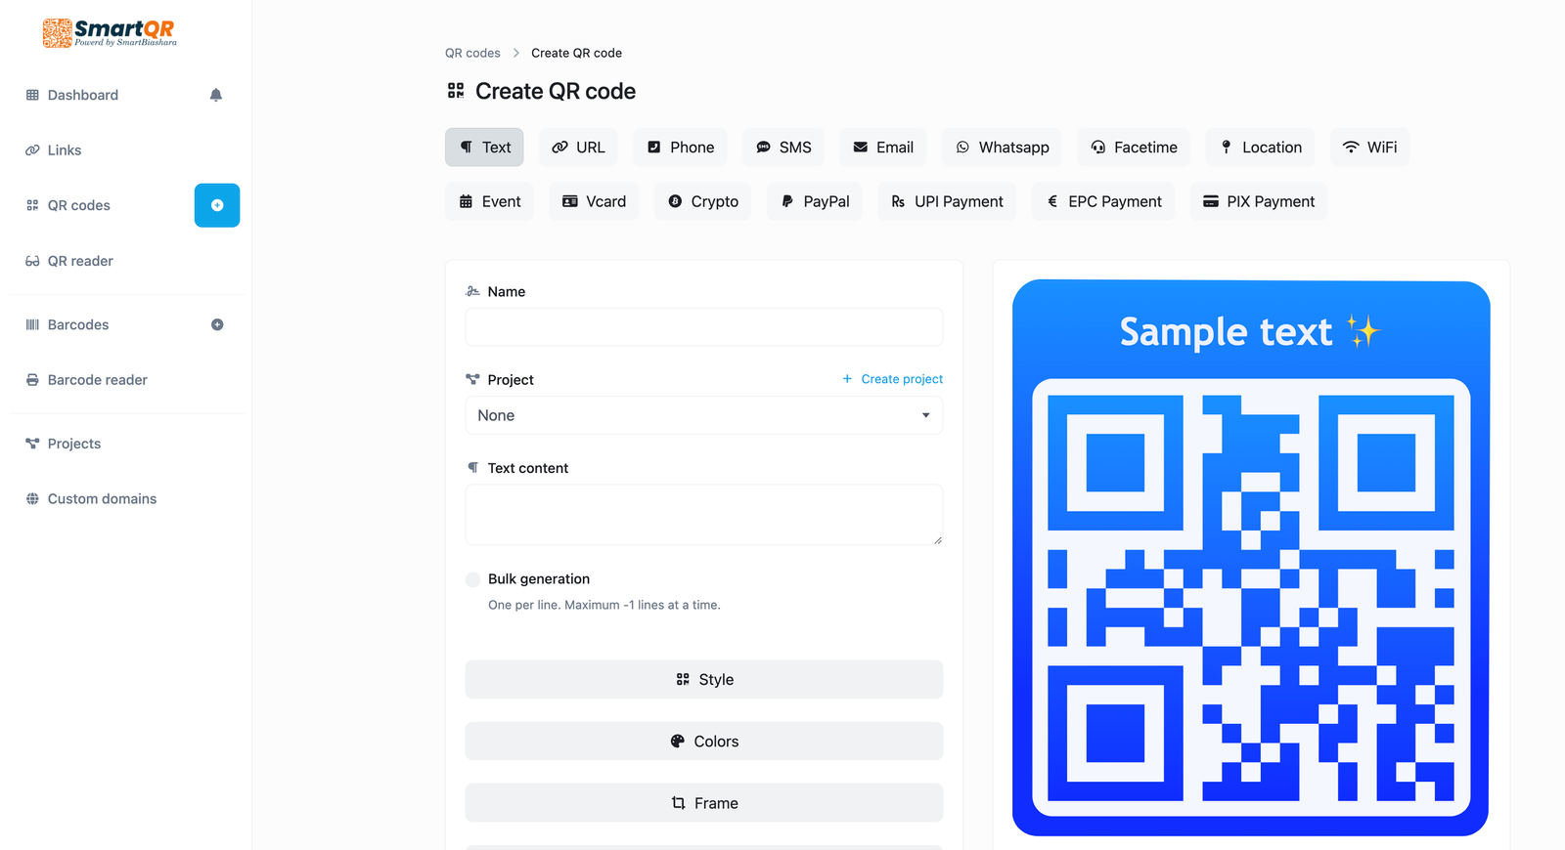Screen dimensions: 1565x850
Task: Open QR reader in the sidebar
Action: (69, 261)
